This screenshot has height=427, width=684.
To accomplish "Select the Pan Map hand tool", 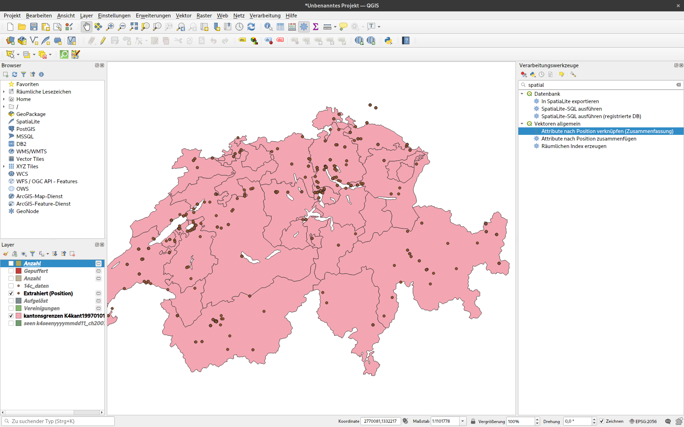I will [x=87, y=27].
